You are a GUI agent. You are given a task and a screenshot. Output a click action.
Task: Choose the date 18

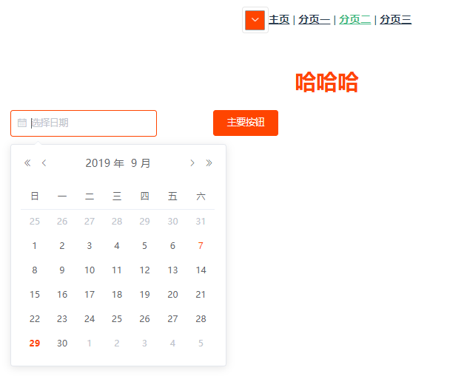pos(117,295)
